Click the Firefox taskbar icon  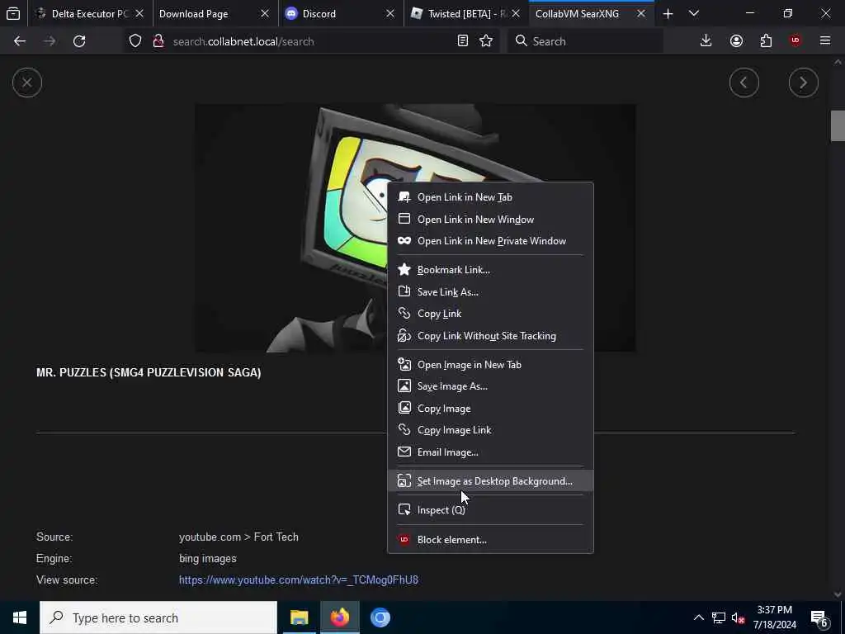(x=339, y=617)
